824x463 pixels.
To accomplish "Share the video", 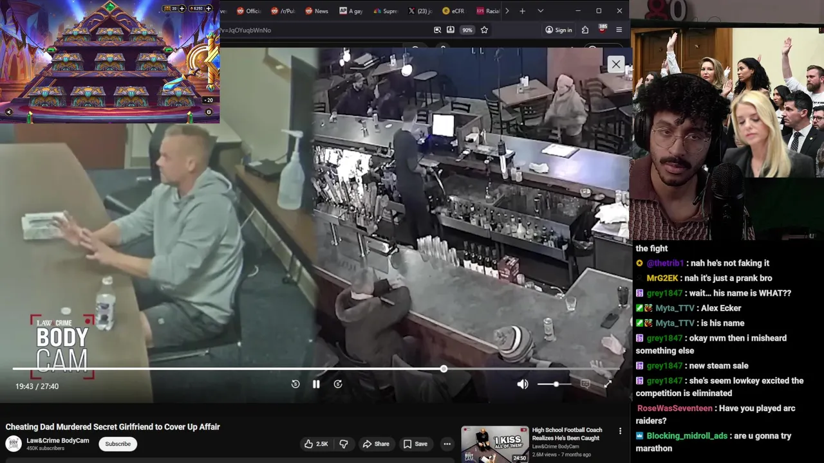I will point(375,444).
